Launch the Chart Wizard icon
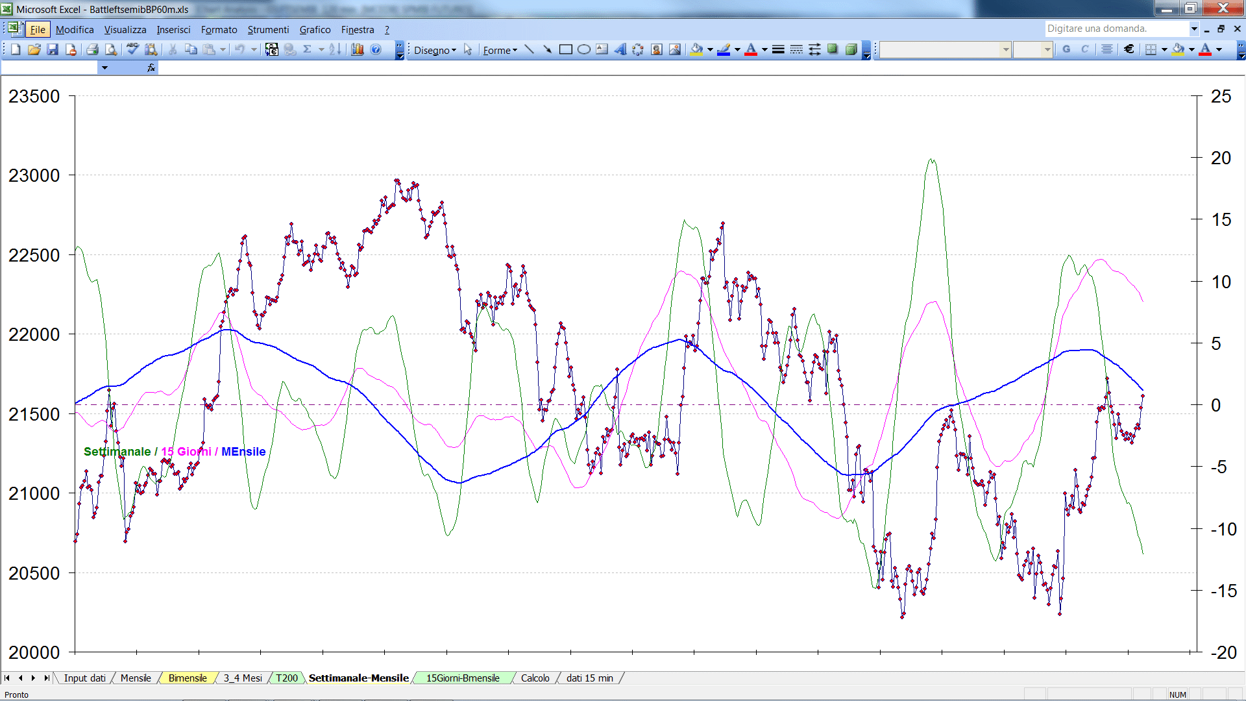1246x701 pixels. 357,49
